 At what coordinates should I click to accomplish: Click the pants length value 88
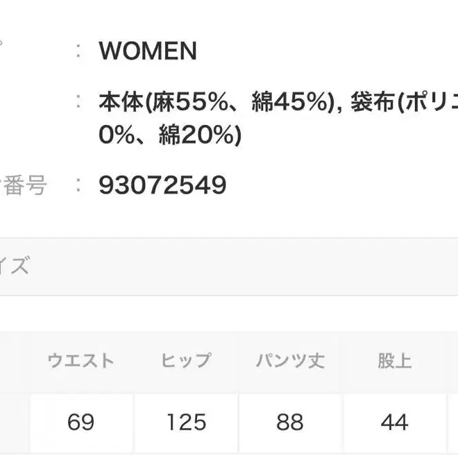290,422
